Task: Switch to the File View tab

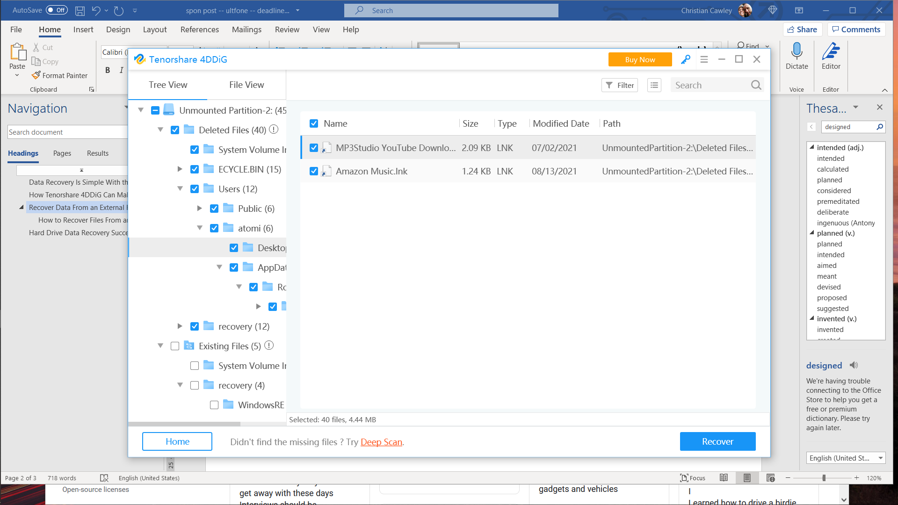Action: coord(246,85)
